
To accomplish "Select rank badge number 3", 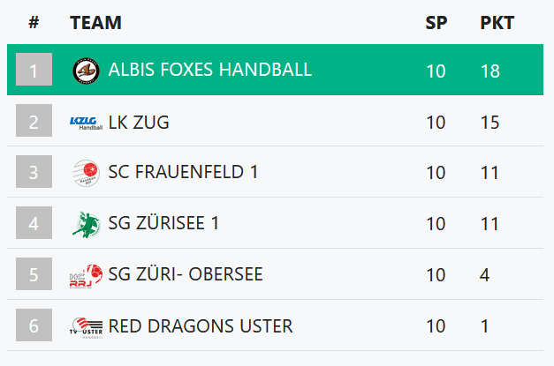I will pyautogui.click(x=34, y=172).
